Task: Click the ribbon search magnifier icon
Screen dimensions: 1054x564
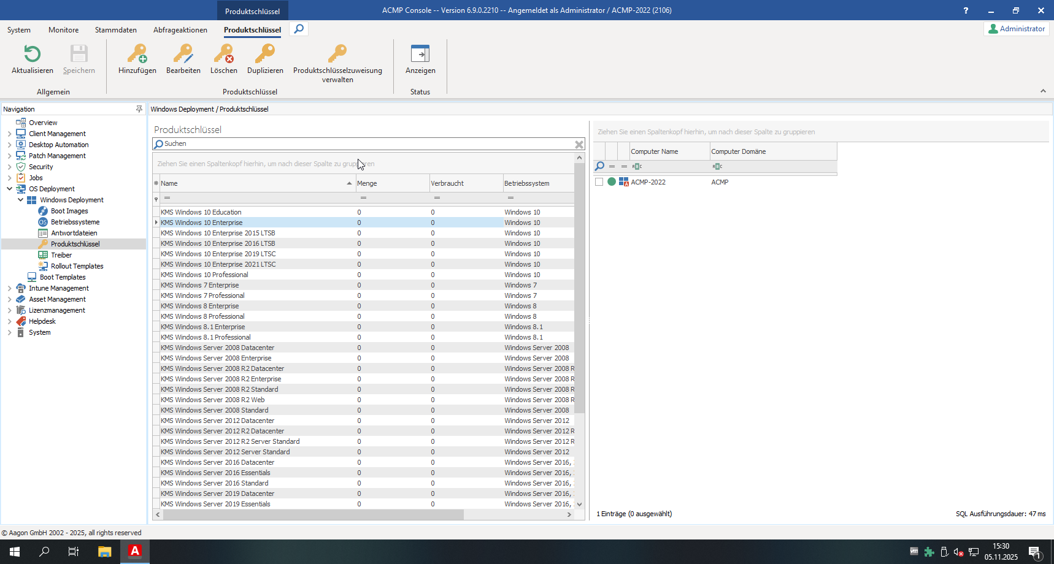Action: click(299, 29)
